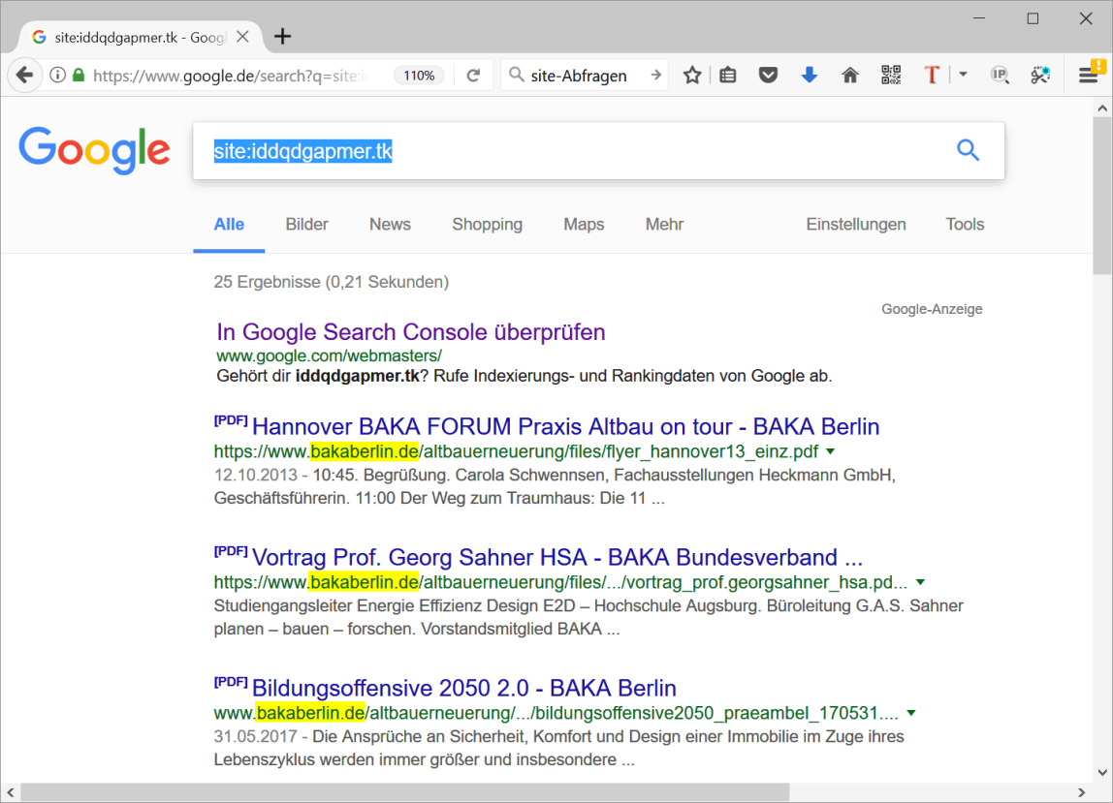Open the dropdown arrow next to the T icon
The width and height of the screenshot is (1113, 803).
click(964, 75)
